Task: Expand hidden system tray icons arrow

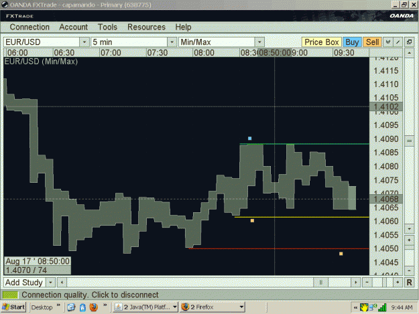Action: coord(355,307)
